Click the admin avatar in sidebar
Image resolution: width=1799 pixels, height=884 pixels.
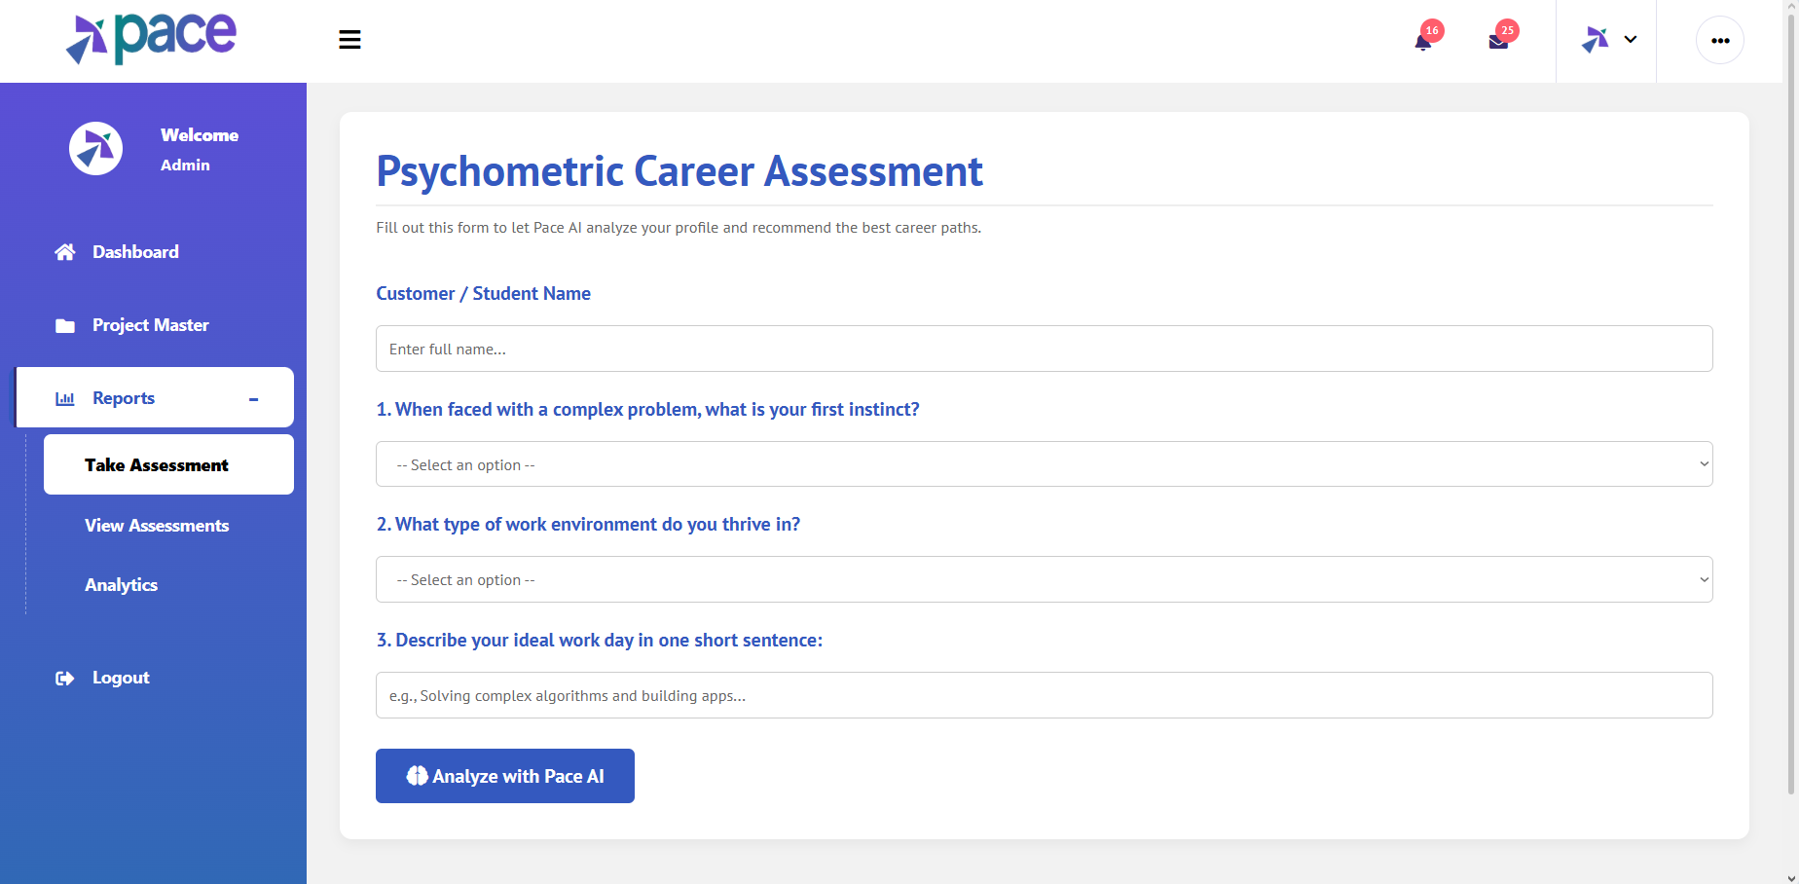(95, 149)
